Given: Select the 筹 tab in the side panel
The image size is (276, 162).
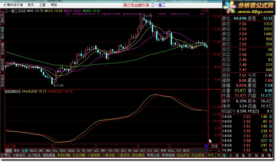Looking at the screenshot, I should pos(269,155).
